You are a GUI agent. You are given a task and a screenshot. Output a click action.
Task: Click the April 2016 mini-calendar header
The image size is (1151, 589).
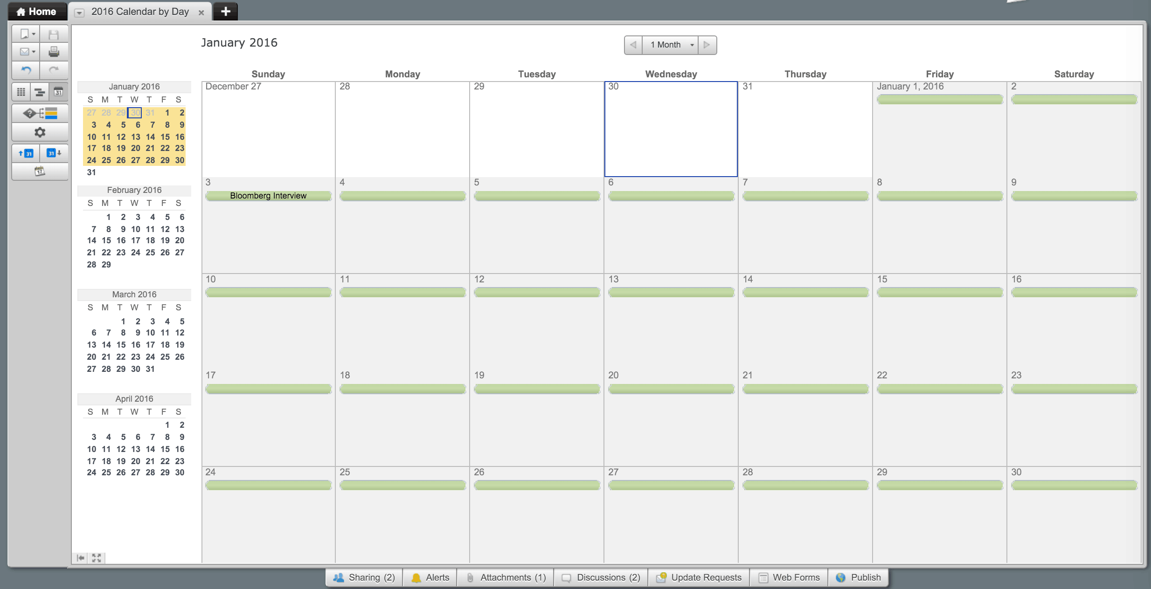[x=134, y=399]
